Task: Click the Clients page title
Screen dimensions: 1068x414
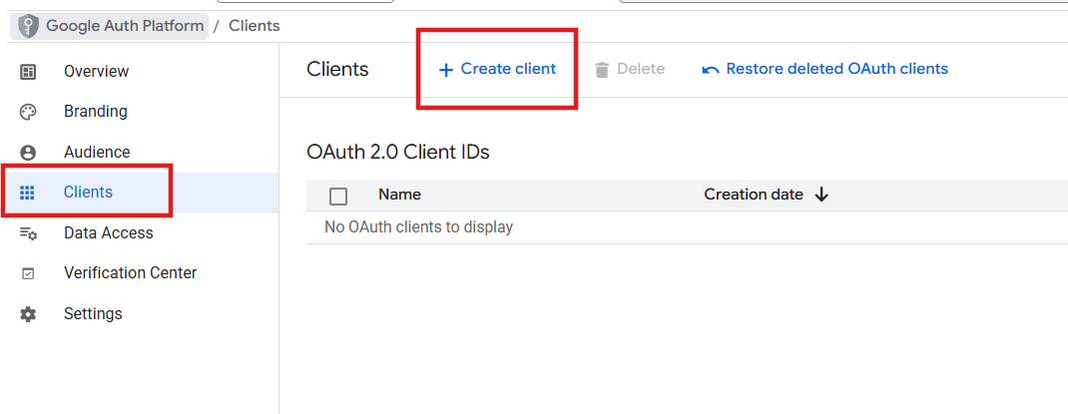Action: coord(337,70)
